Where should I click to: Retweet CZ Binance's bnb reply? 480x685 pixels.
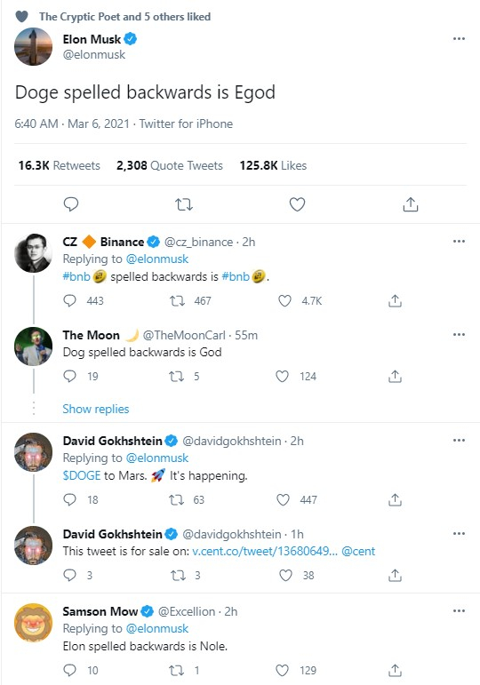click(x=177, y=300)
